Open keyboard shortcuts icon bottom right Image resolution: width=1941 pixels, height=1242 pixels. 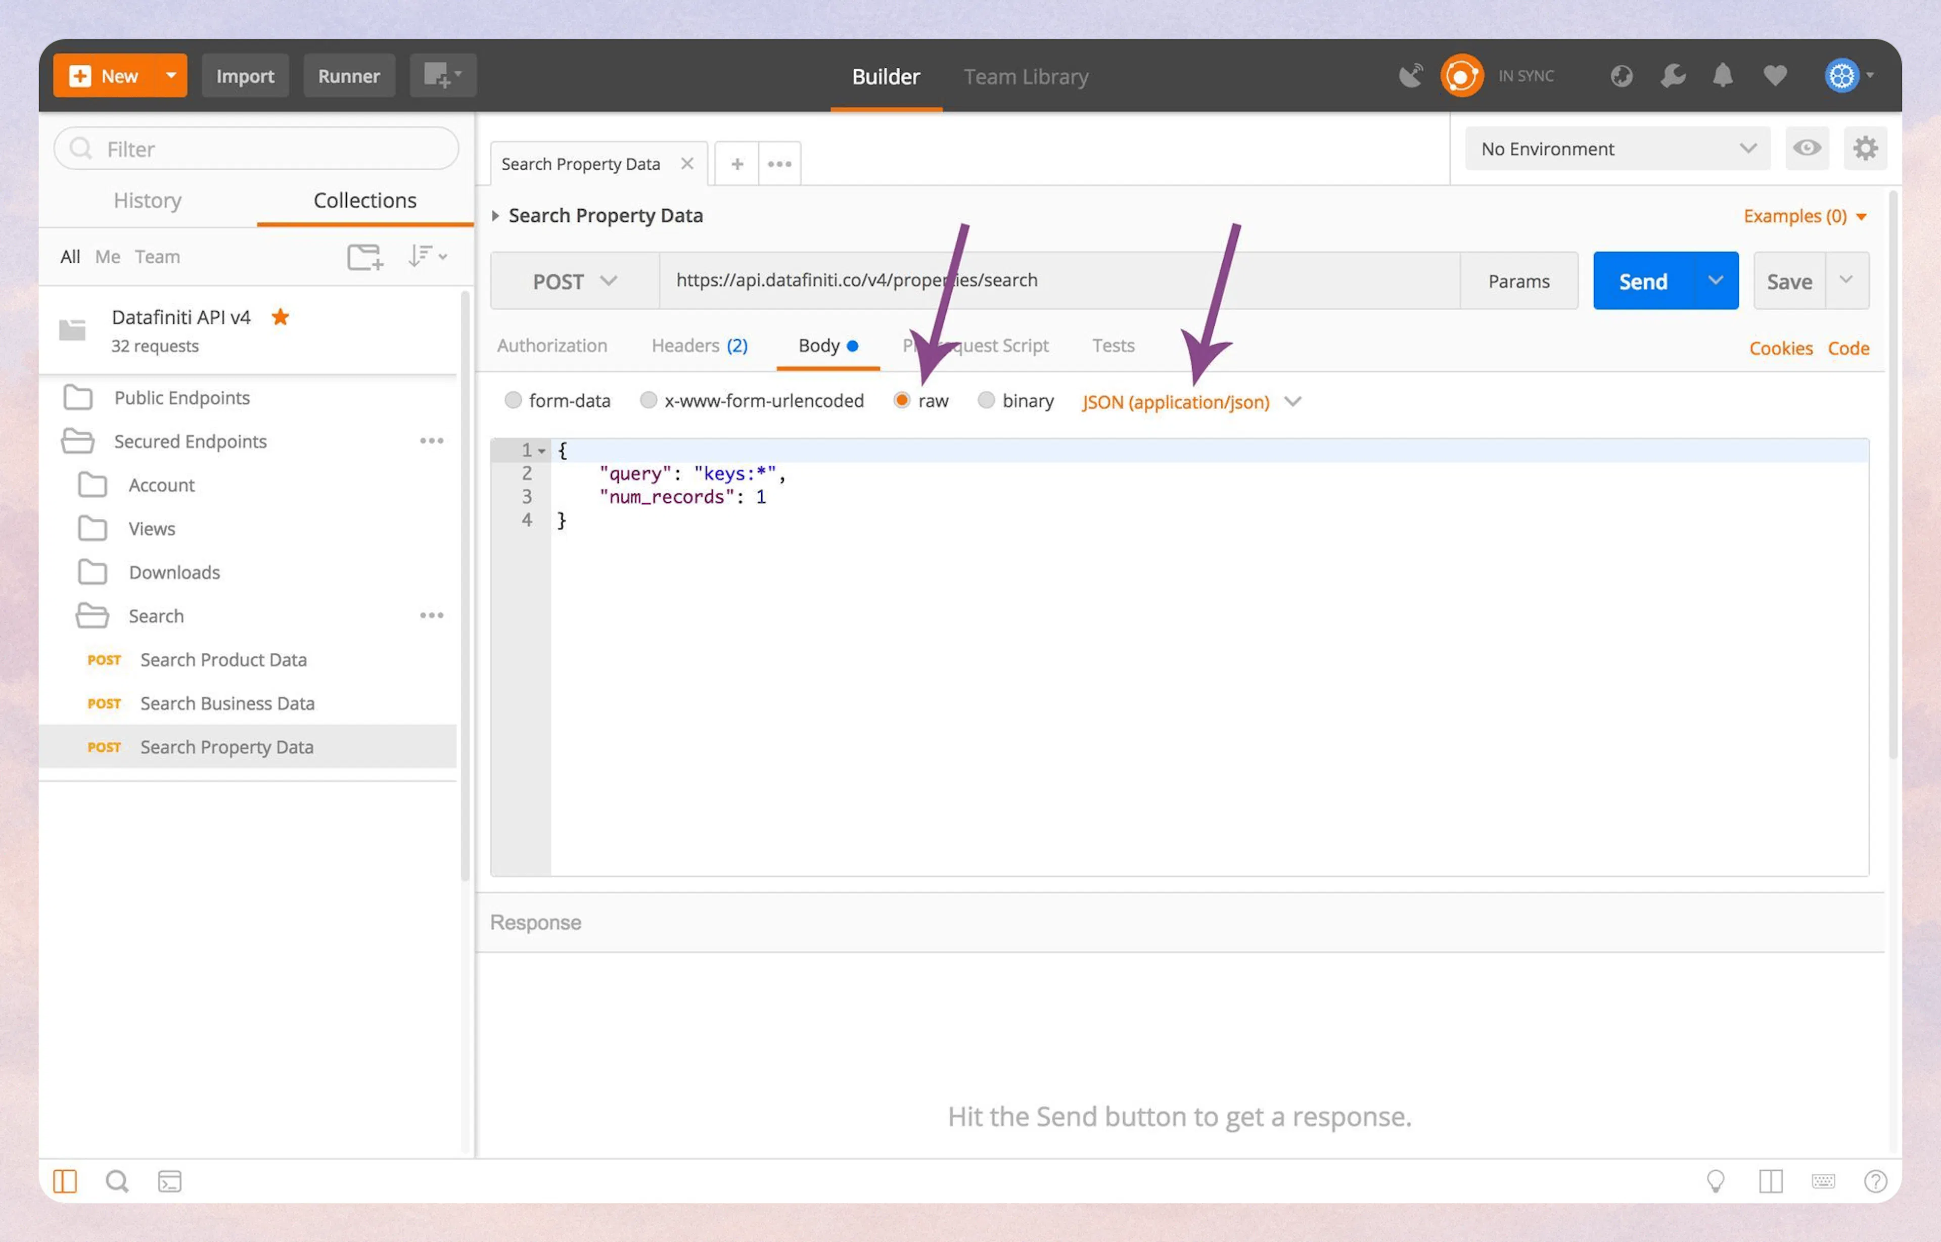click(x=1823, y=1181)
